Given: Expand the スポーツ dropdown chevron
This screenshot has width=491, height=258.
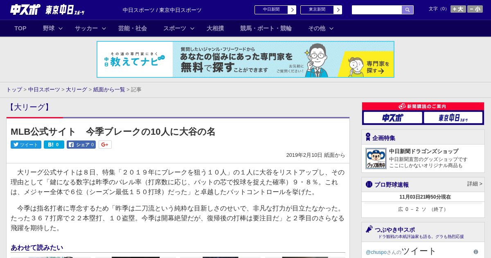Looking at the screenshot, I should 192,28.
